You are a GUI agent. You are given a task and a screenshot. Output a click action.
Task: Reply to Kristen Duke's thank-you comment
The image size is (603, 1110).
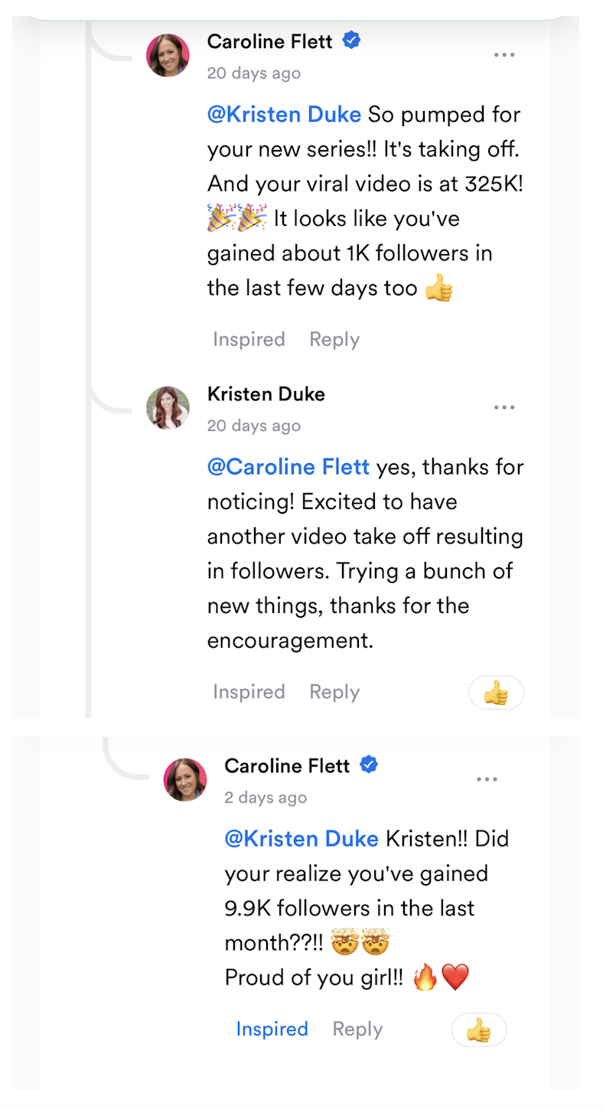tap(334, 692)
